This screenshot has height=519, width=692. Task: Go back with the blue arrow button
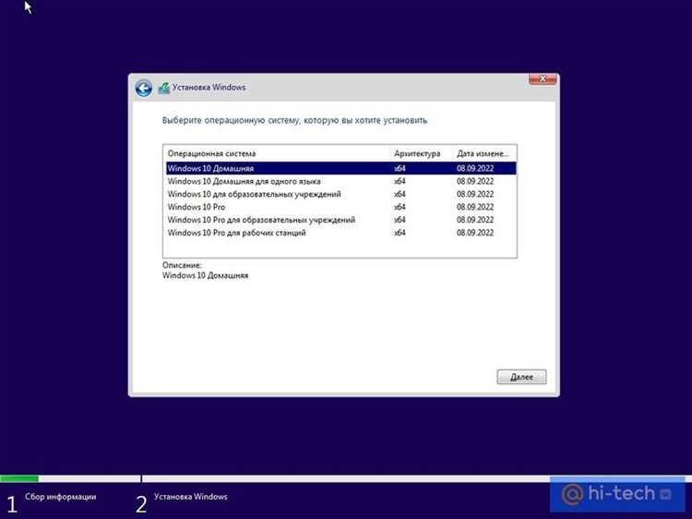[x=143, y=89]
